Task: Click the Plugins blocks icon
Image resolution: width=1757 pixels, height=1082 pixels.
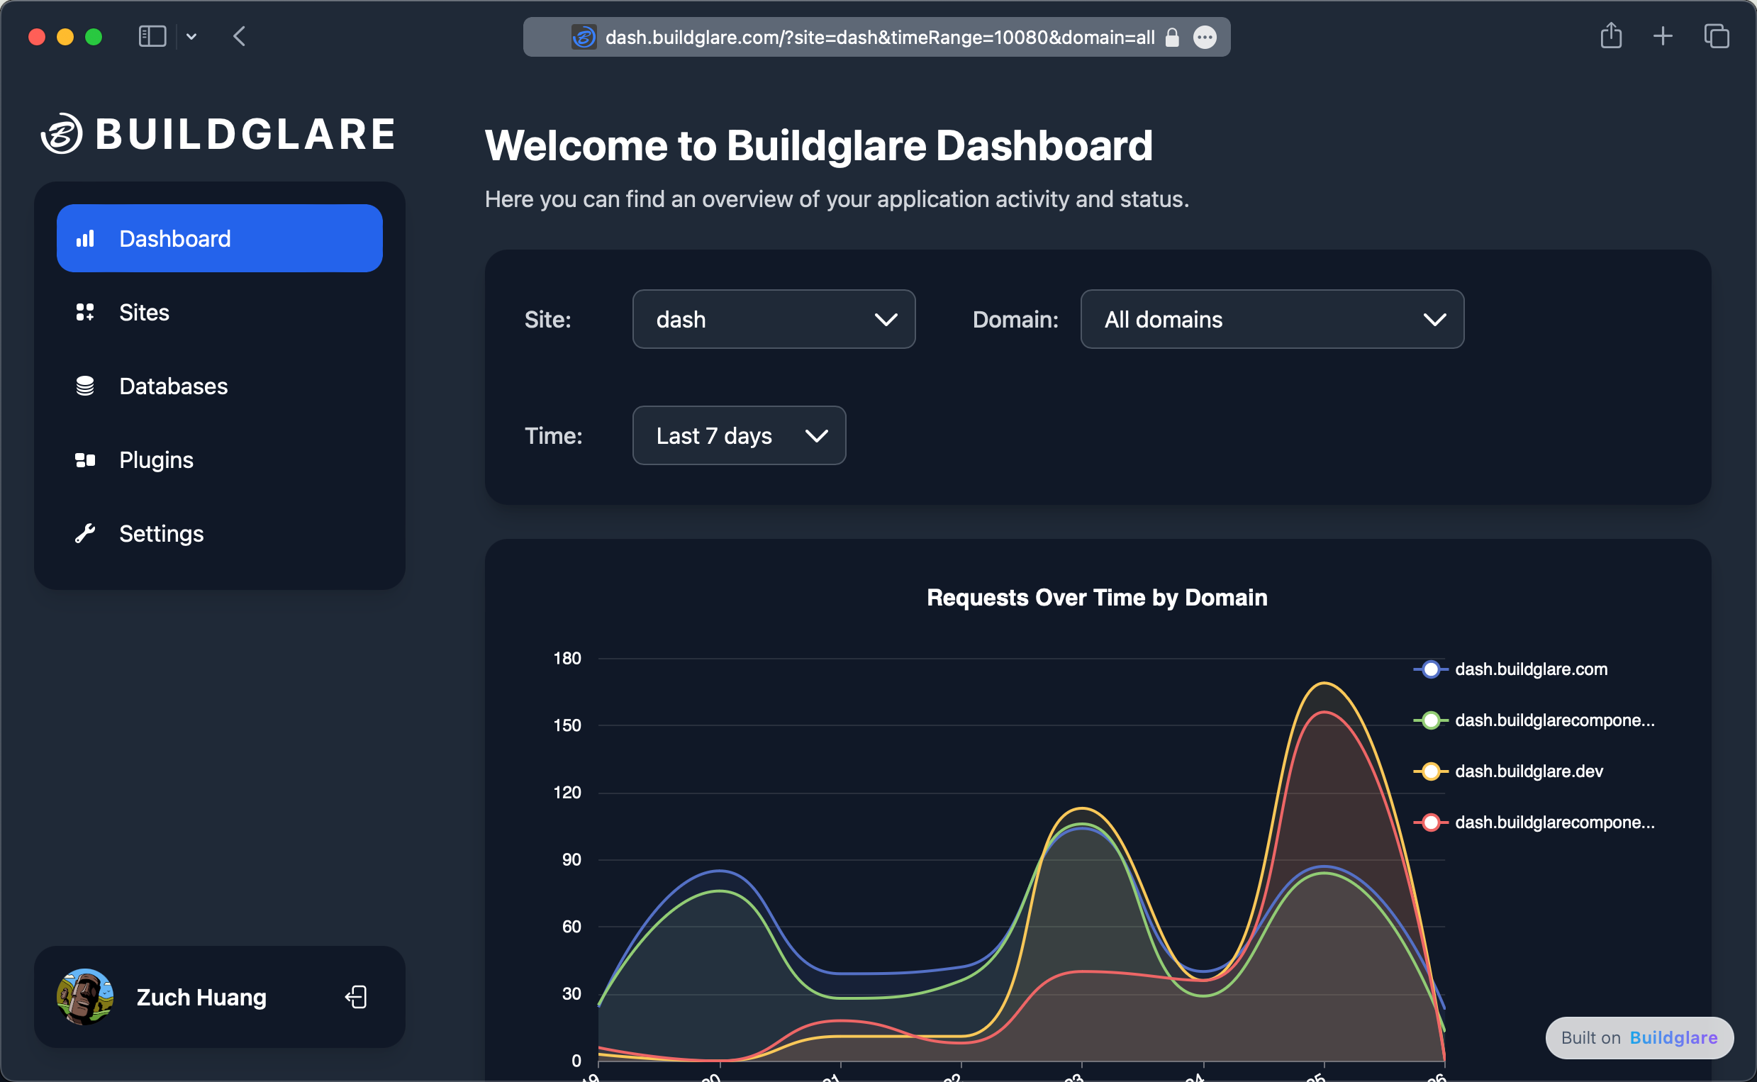Action: (85, 459)
